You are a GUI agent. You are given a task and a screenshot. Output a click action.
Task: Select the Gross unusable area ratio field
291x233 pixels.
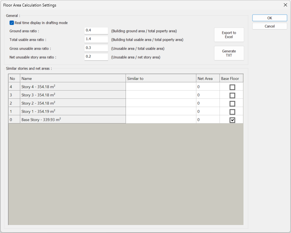pos(96,48)
